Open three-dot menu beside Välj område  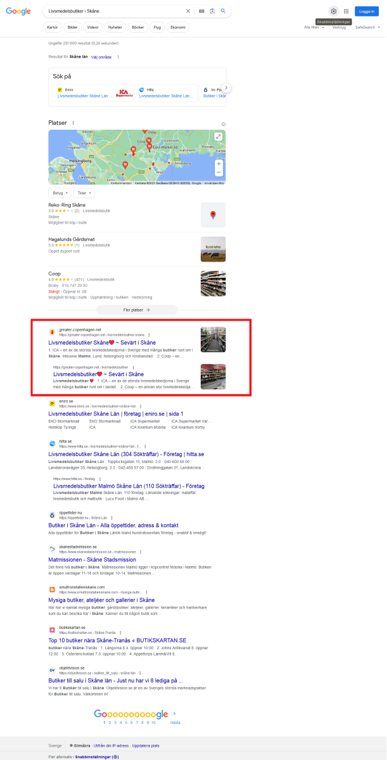point(118,56)
